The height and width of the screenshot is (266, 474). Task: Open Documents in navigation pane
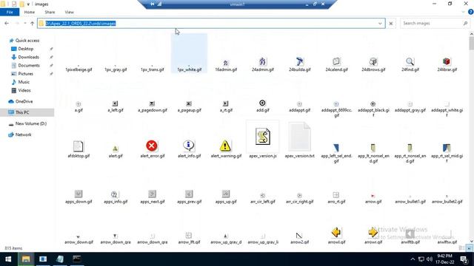[x=29, y=65]
